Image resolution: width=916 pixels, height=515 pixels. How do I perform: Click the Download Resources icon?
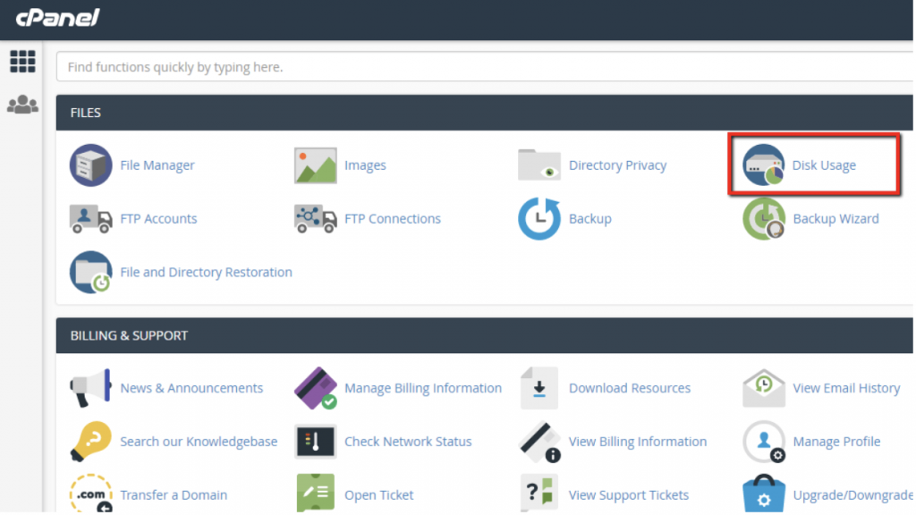coord(539,388)
